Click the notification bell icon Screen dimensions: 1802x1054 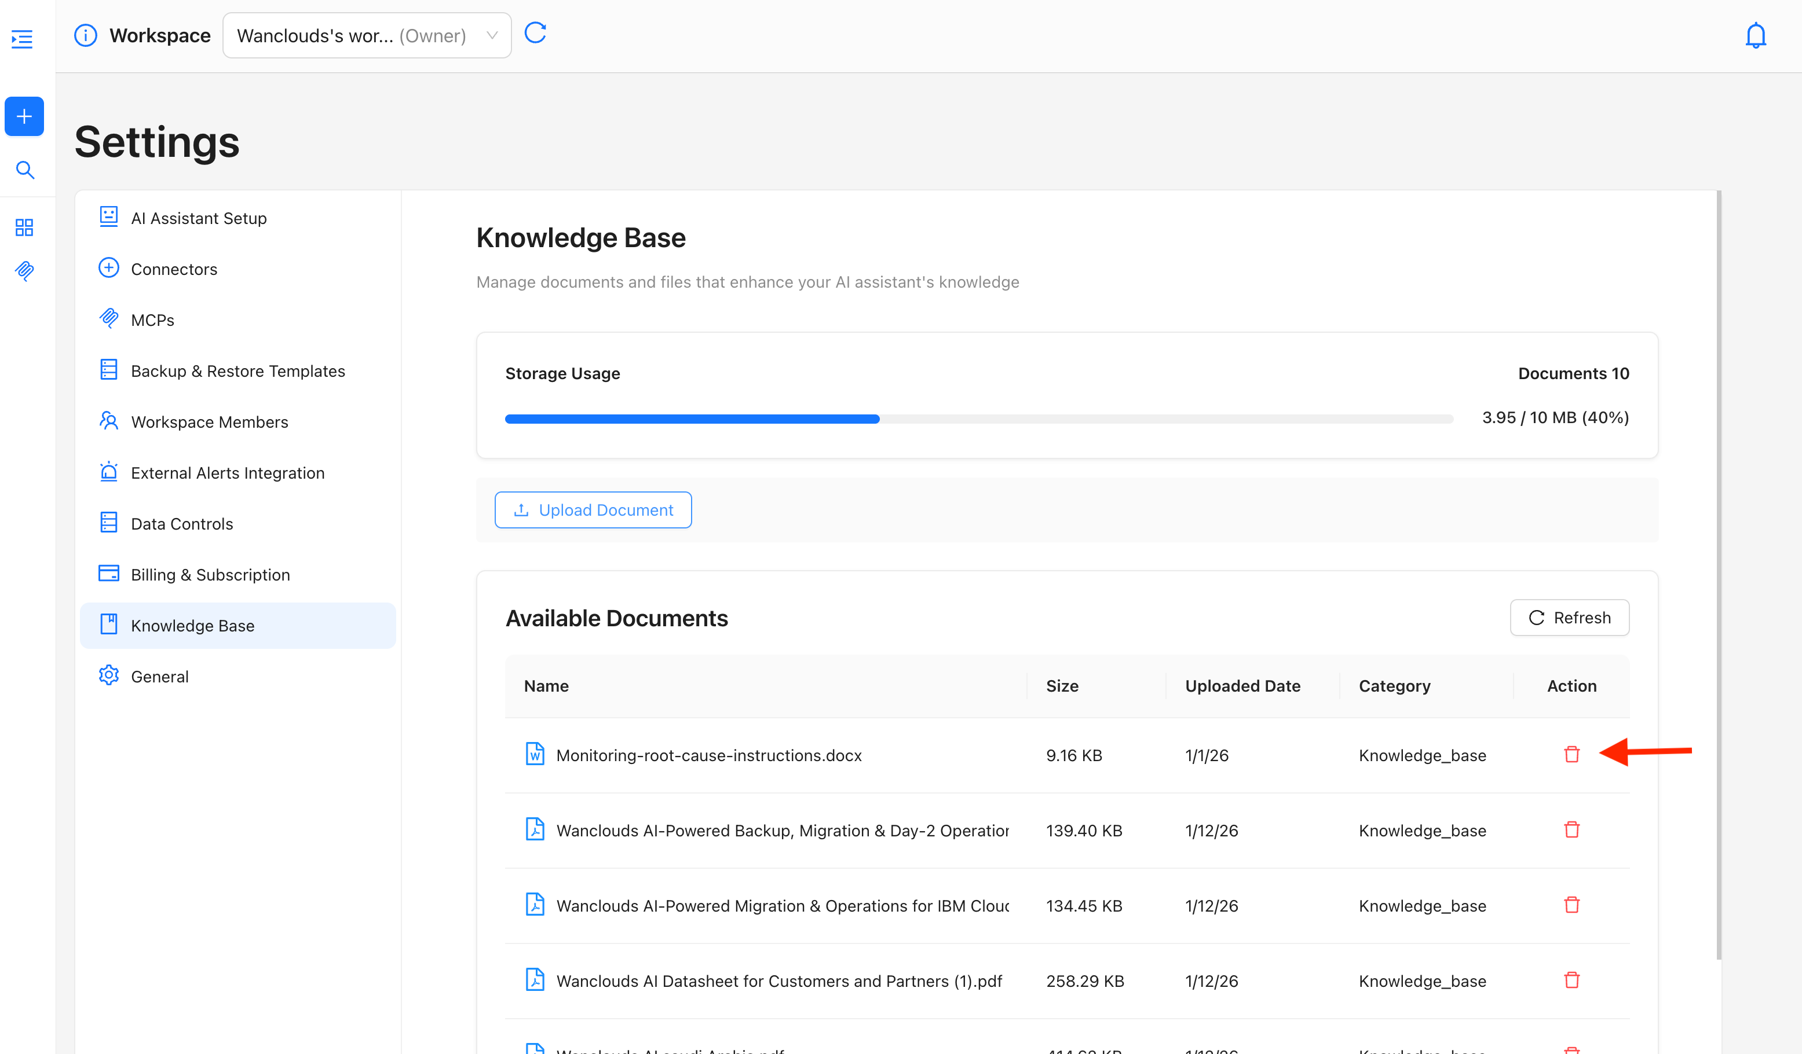(x=1755, y=36)
